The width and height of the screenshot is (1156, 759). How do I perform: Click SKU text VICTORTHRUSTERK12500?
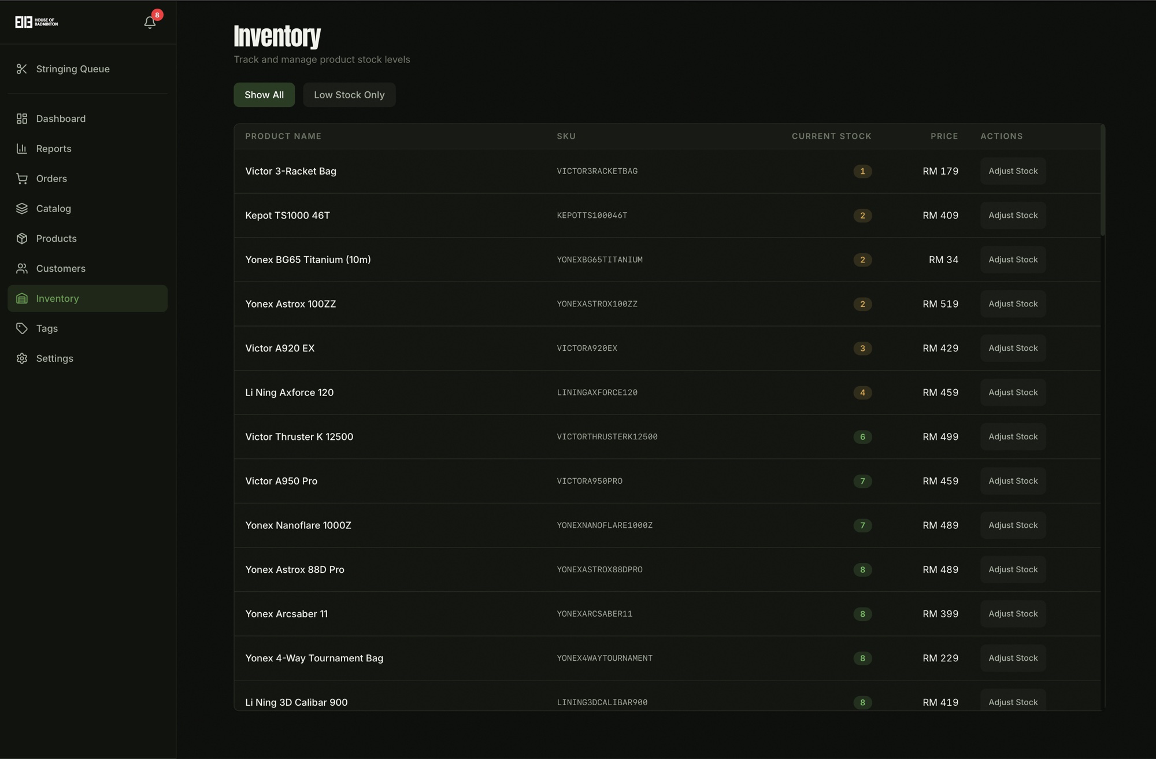click(x=607, y=437)
